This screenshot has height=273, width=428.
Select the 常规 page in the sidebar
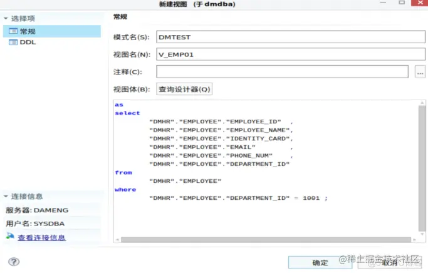[x=52, y=31]
